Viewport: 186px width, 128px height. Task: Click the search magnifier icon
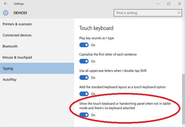pos(179,13)
